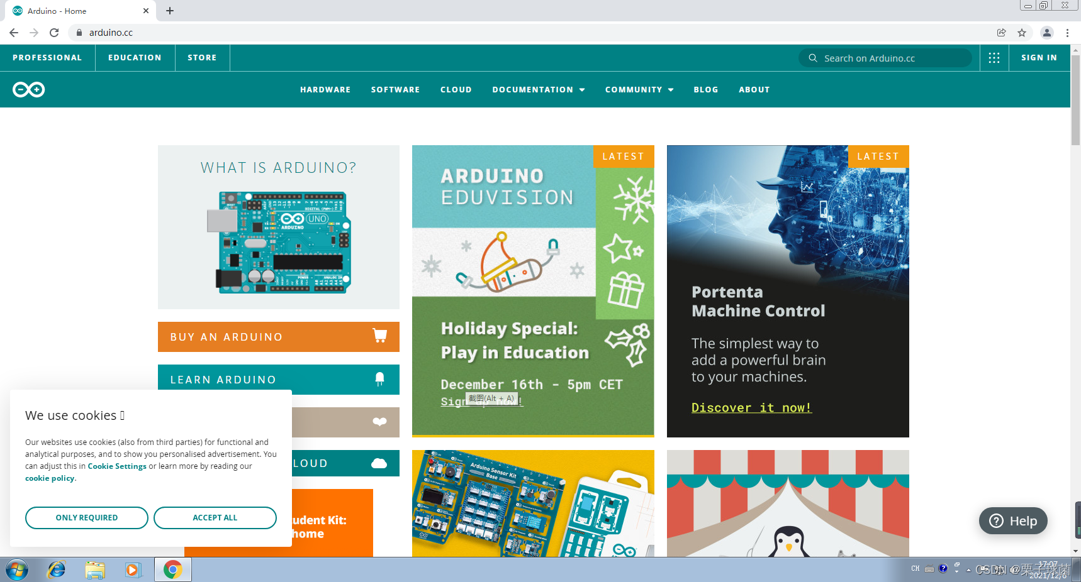Click the site lock icon
The image size is (1081, 582).
tap(79, 33)
